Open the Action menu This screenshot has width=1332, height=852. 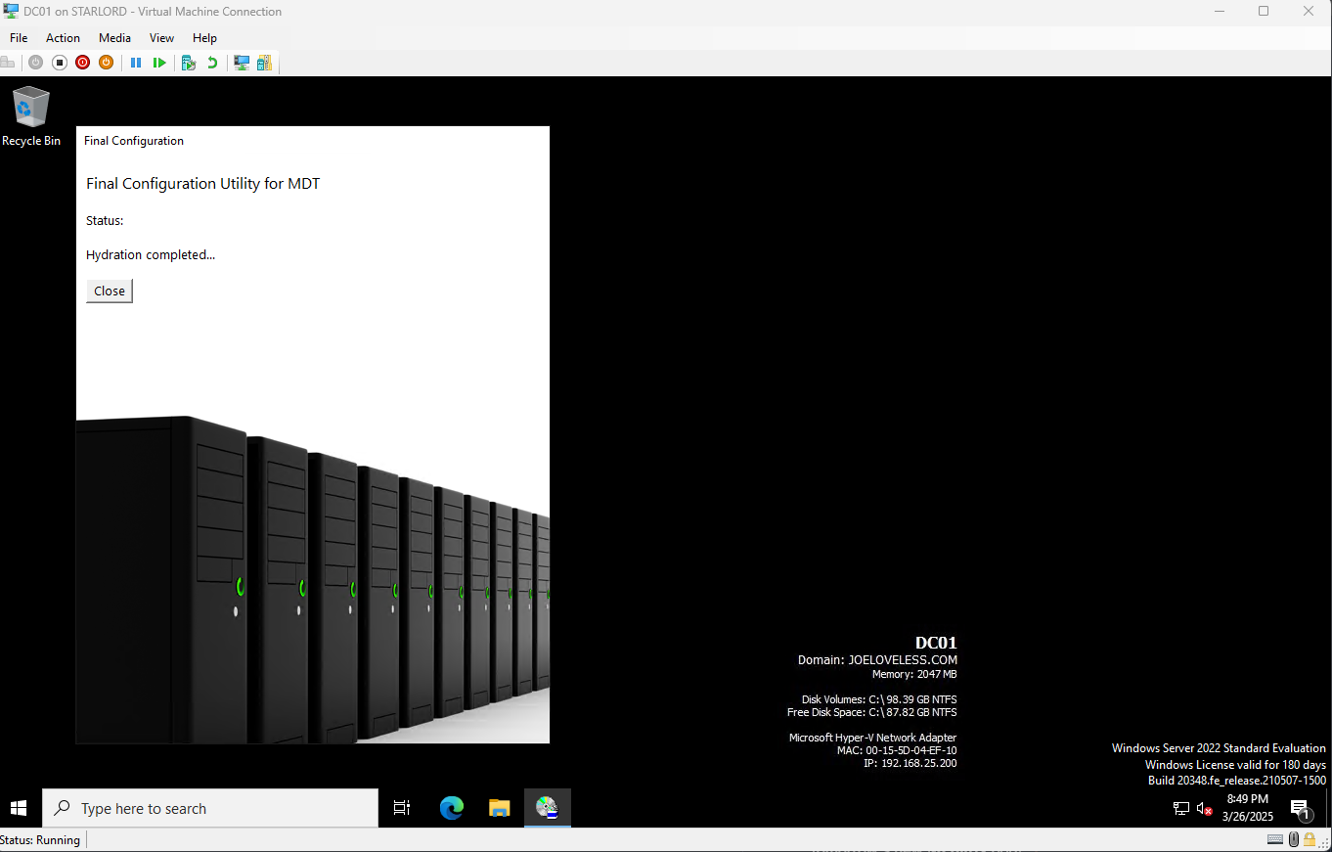pos(63,38)
